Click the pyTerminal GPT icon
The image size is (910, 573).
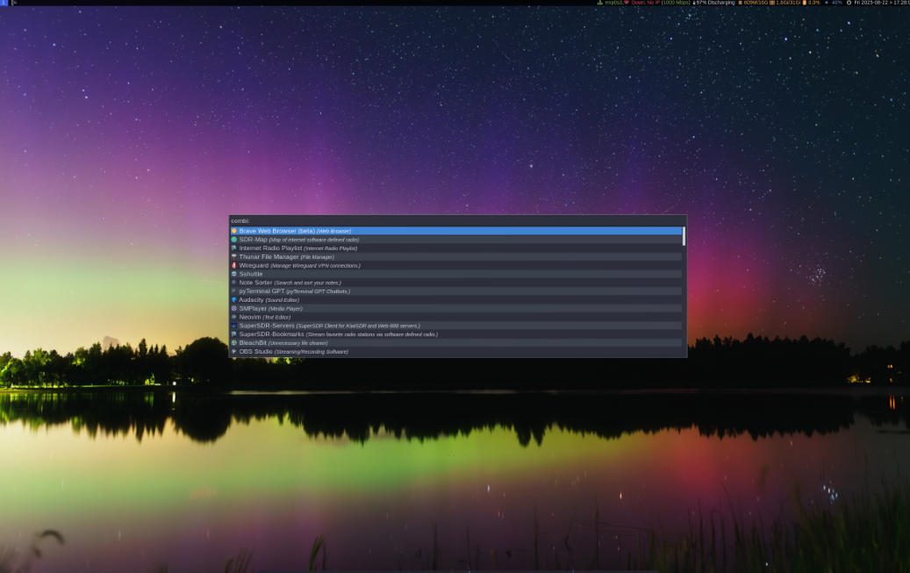tap(233, 290)
